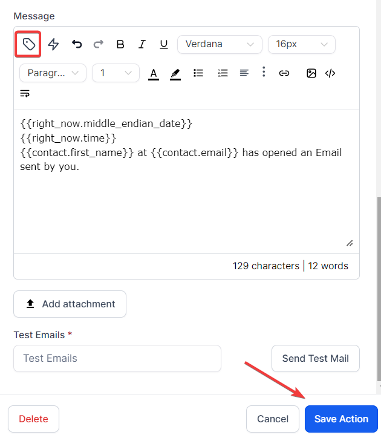Undo the last edit
Image resolution: width=381 pixels, height=435 pixels.
point(77,44)
